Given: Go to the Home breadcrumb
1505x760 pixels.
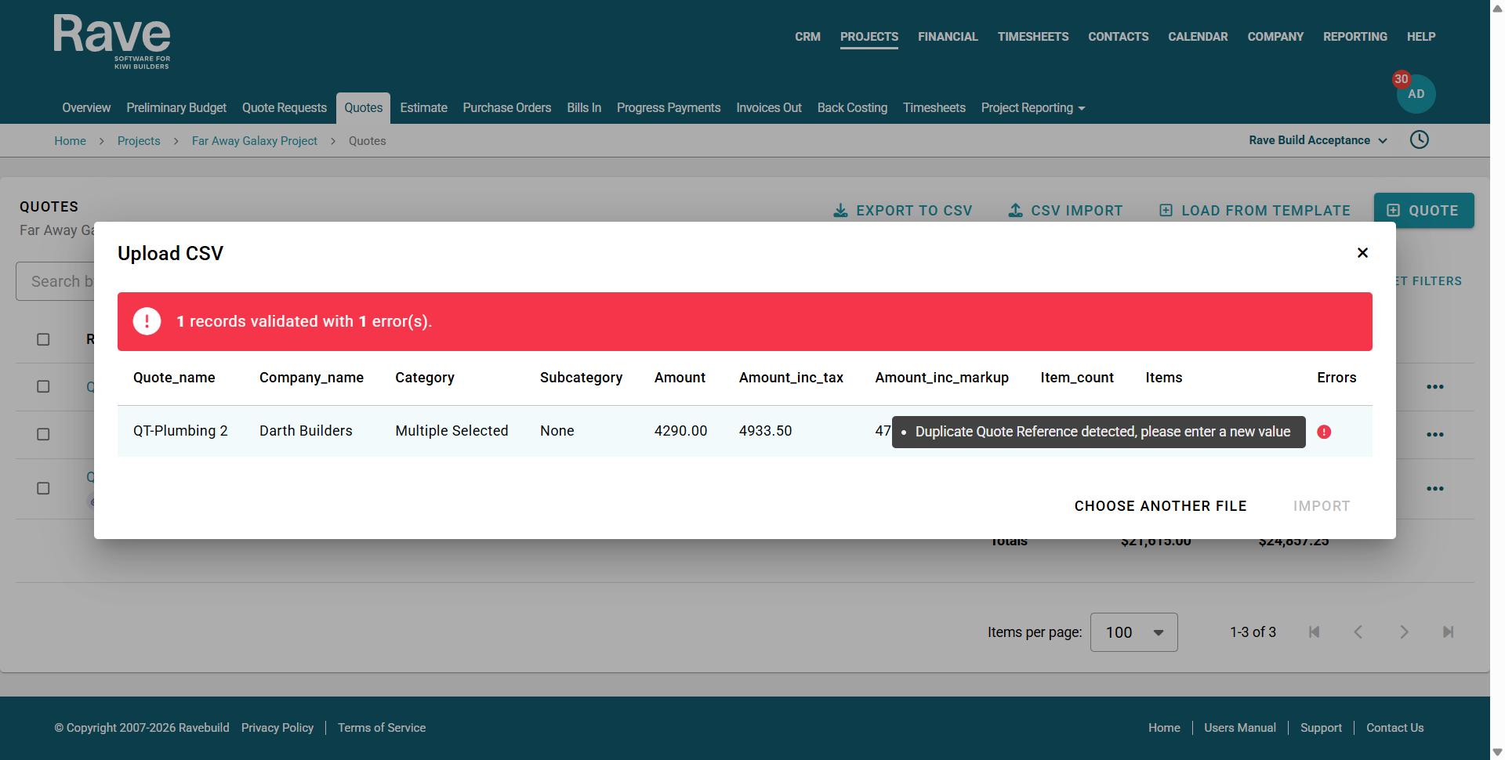Looking at the screenshot, I should 71,141.
